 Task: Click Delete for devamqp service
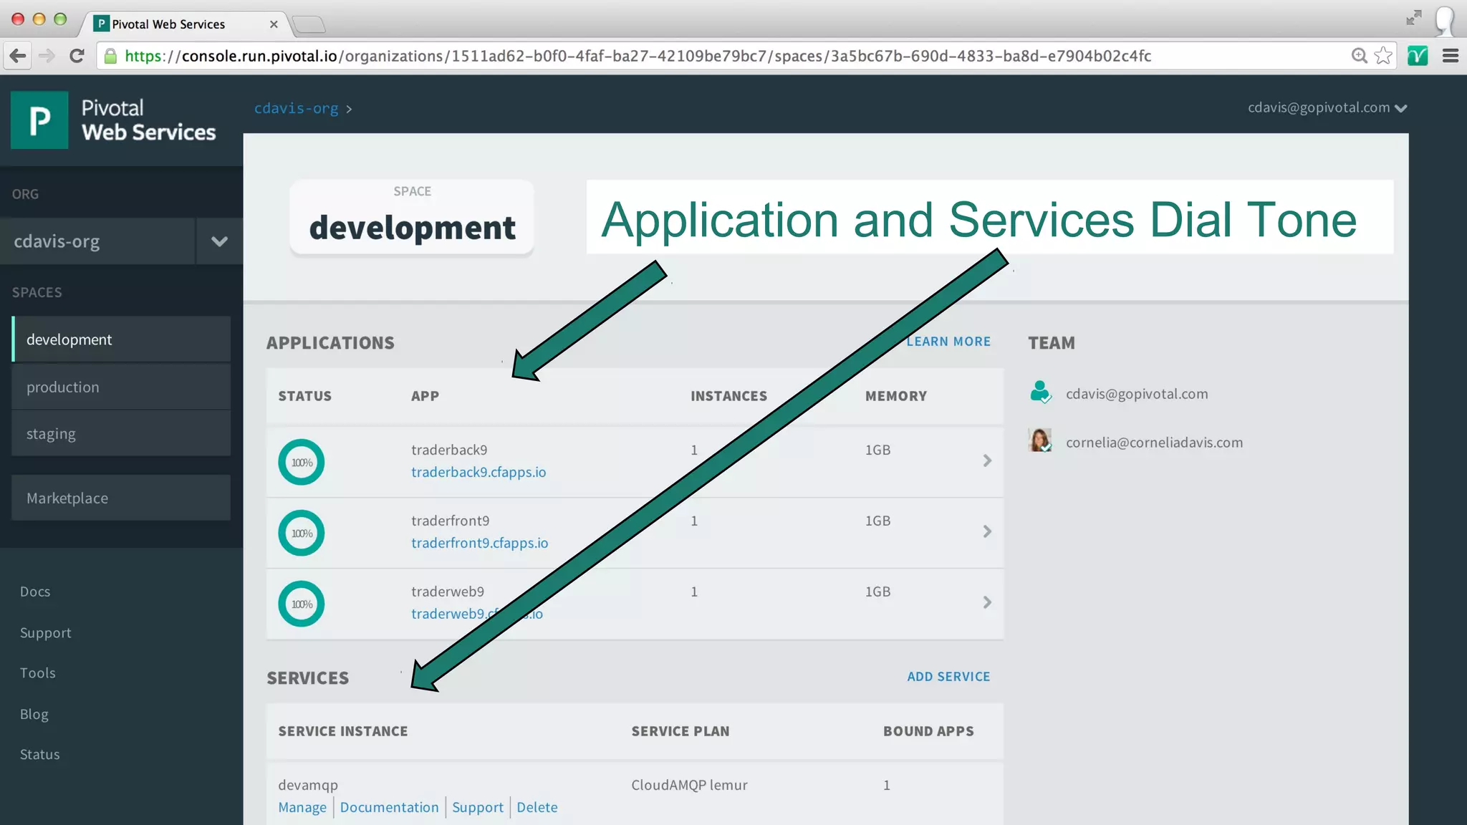(x=537, y=807)
